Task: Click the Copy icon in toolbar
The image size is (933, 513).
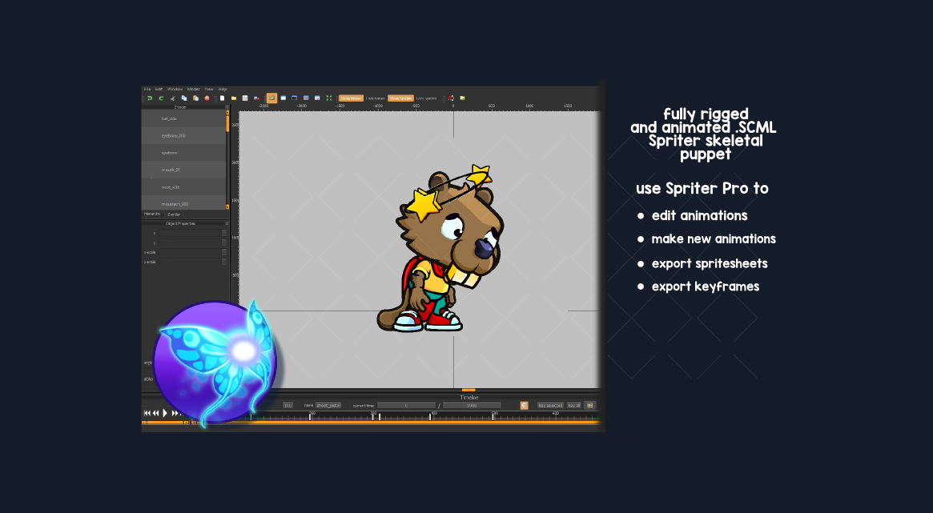Action: (x=184, y=98)
